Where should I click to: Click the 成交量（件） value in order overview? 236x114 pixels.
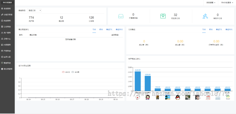click(144, 41)
